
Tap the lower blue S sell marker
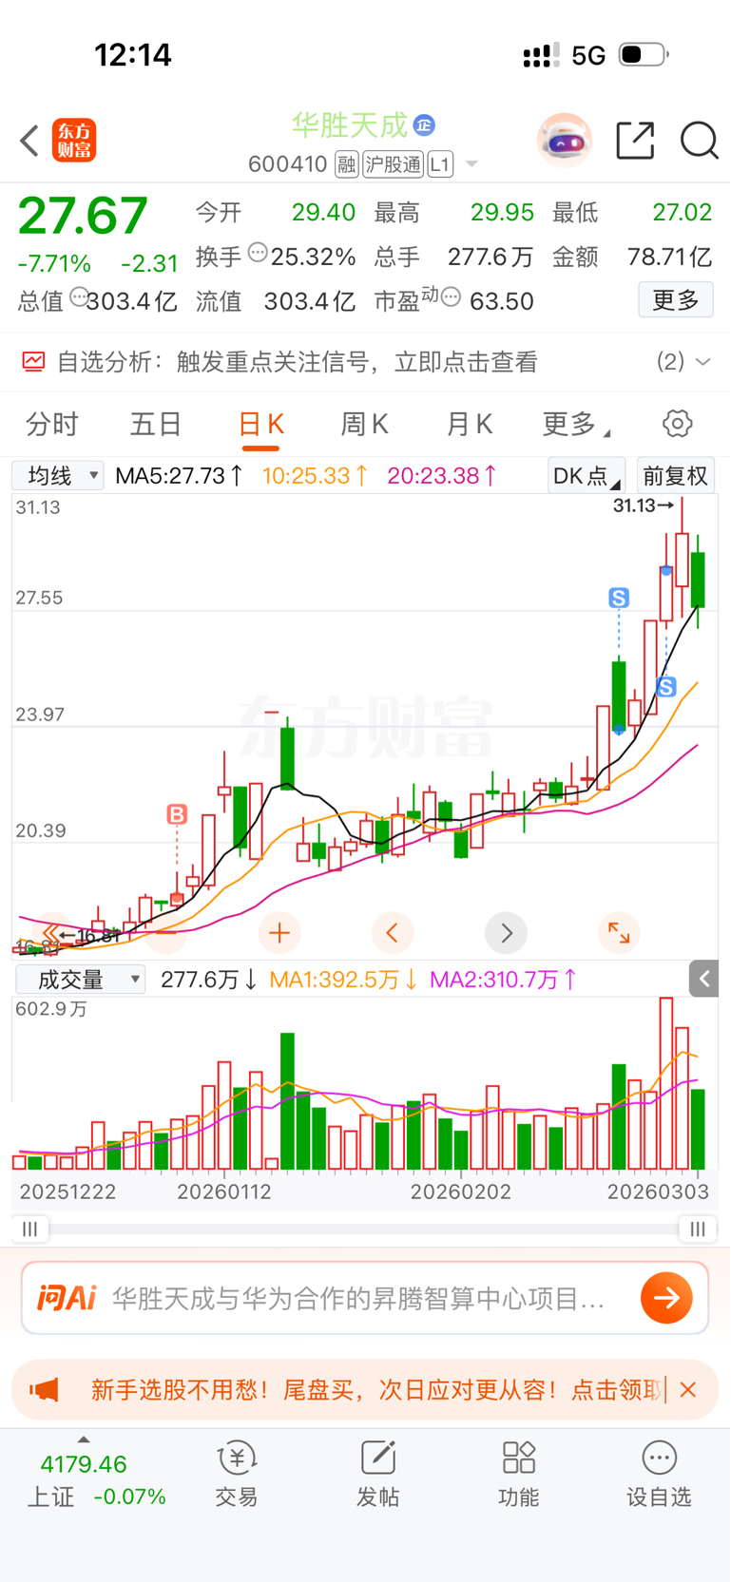click(x=666, y=687)
